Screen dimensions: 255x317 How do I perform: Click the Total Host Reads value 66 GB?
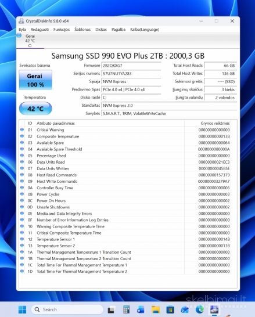pos(221,66)
